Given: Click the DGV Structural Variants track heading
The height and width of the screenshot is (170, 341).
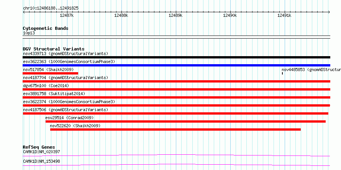Looking at the screenshot, I should point(54,49).
